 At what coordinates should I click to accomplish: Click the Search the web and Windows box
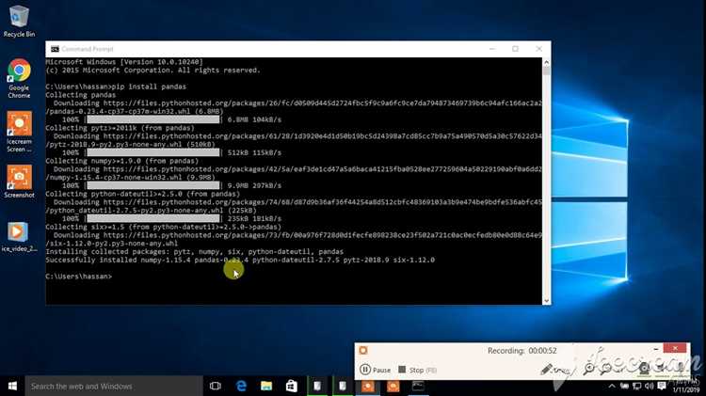(x=114, y=386)
